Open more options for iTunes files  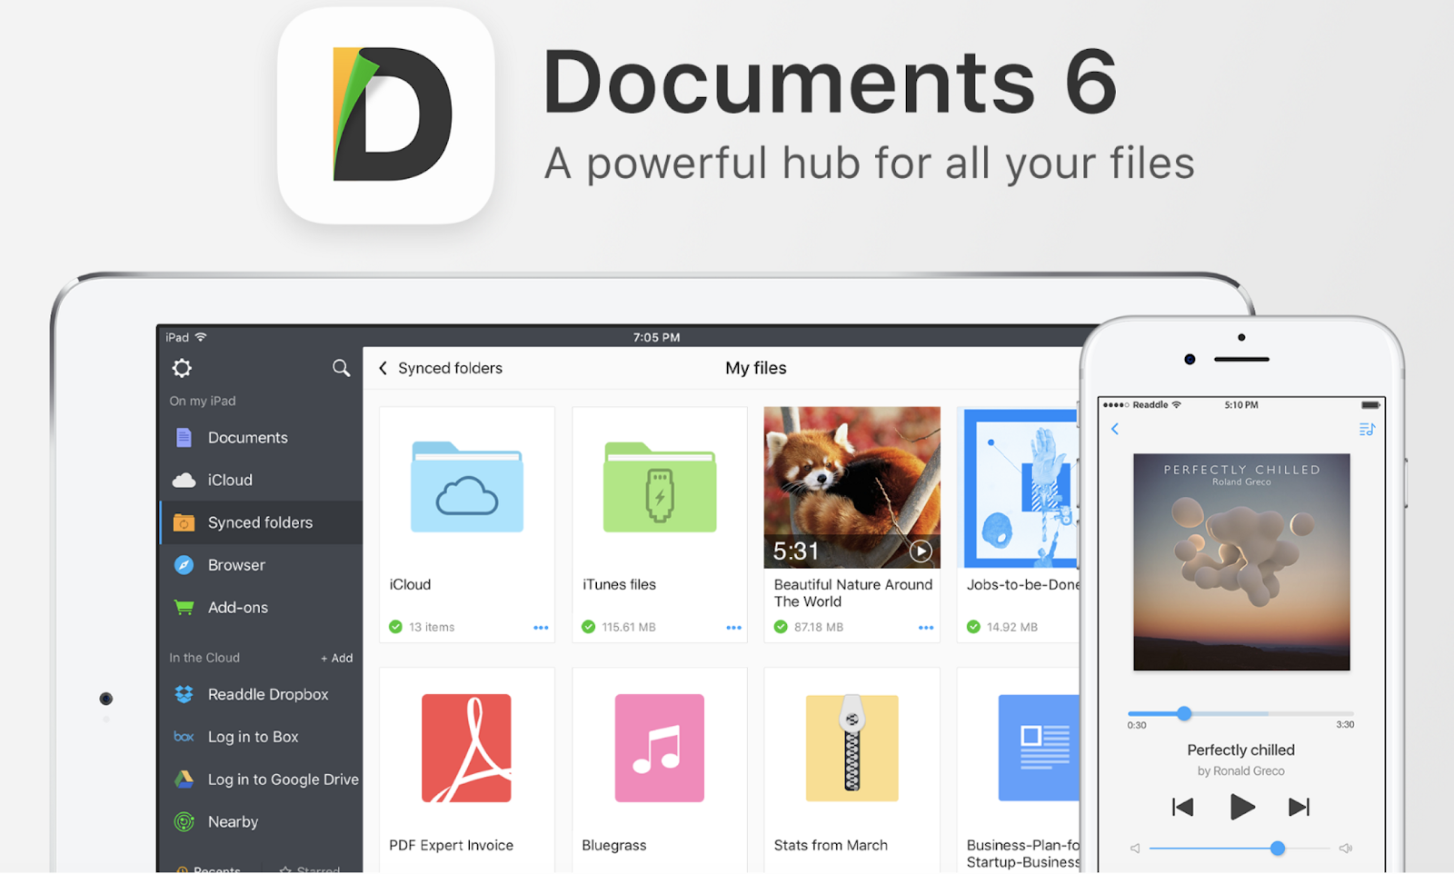point(733,628)
